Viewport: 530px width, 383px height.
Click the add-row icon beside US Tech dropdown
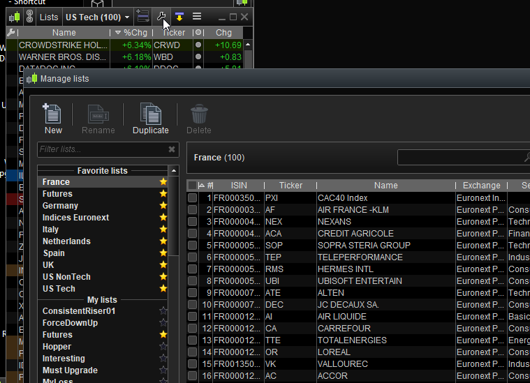click(x=142, y=17)
